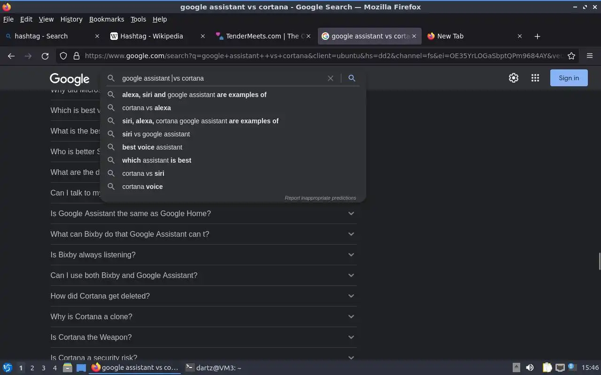This screenshot has width=601, height=375.
Task: Choose suggestion 'cortana vs siri'
Action: (233, 173)
